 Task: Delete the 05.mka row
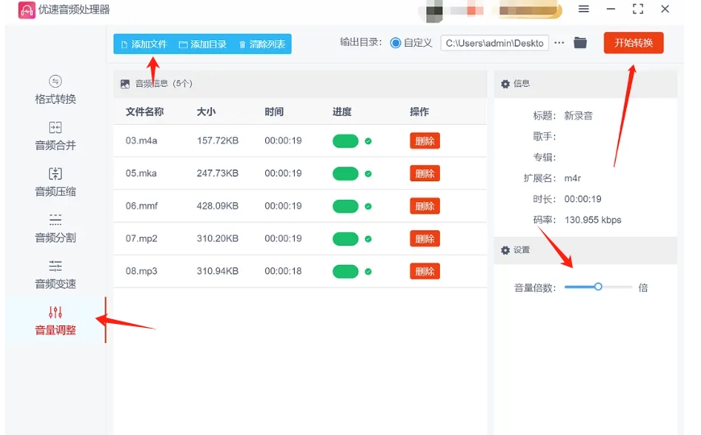tap(425, 173)
